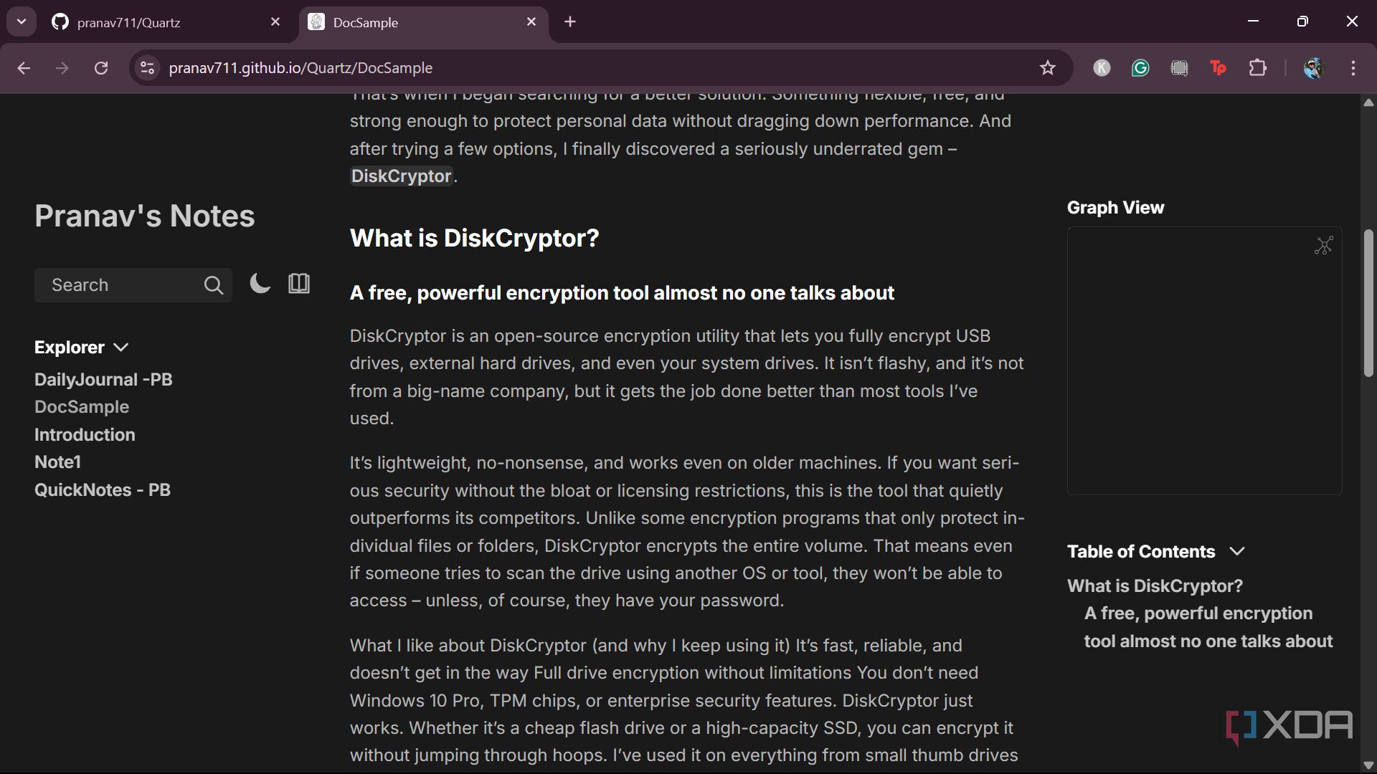Jump to "What is DiskCryptor?" in contents
The image size is (1377, 774).
1155,586
